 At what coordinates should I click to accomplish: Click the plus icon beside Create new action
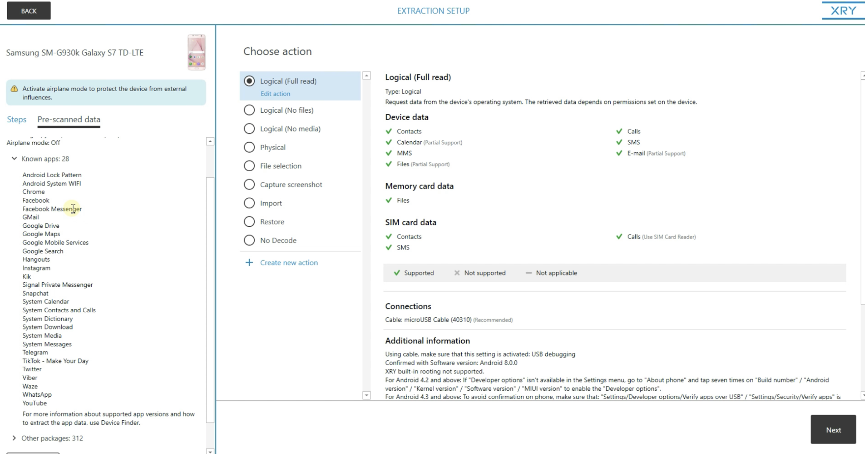pyautogui.click(x=249, y=262)
